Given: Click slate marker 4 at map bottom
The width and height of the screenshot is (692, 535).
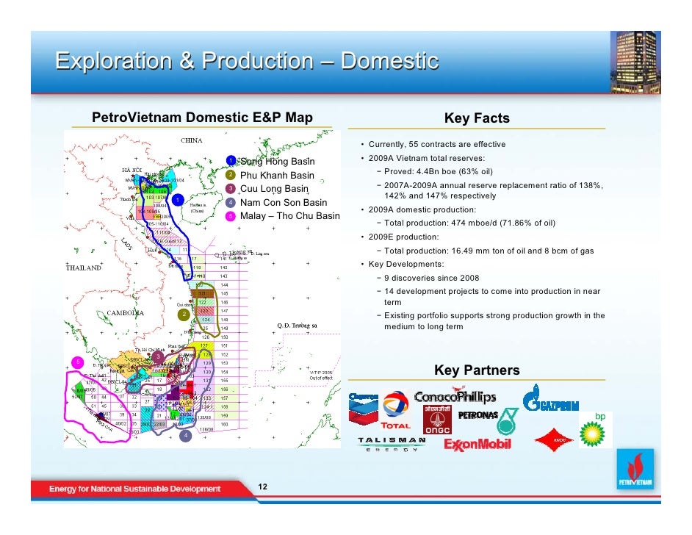Looking at the screenshot, I should pos(185,435).
